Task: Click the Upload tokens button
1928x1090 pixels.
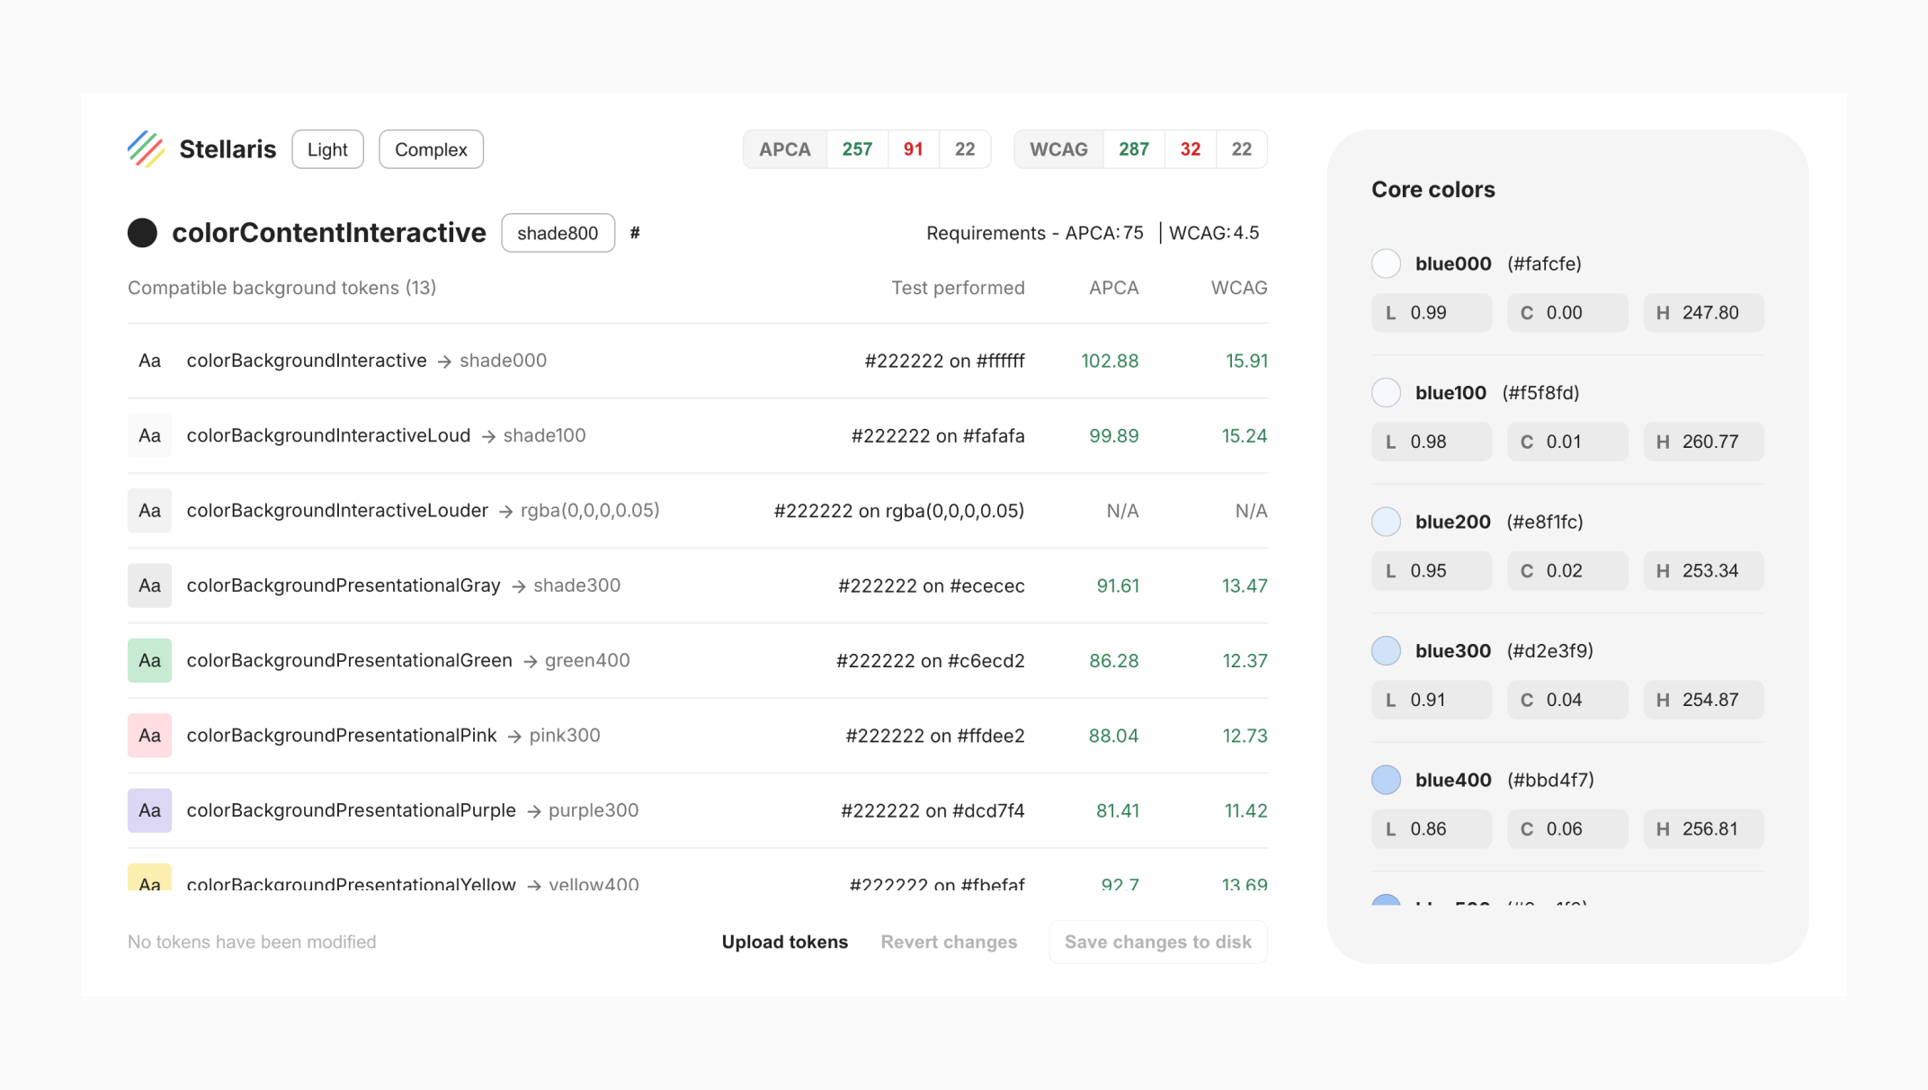Action: (784, 942)
